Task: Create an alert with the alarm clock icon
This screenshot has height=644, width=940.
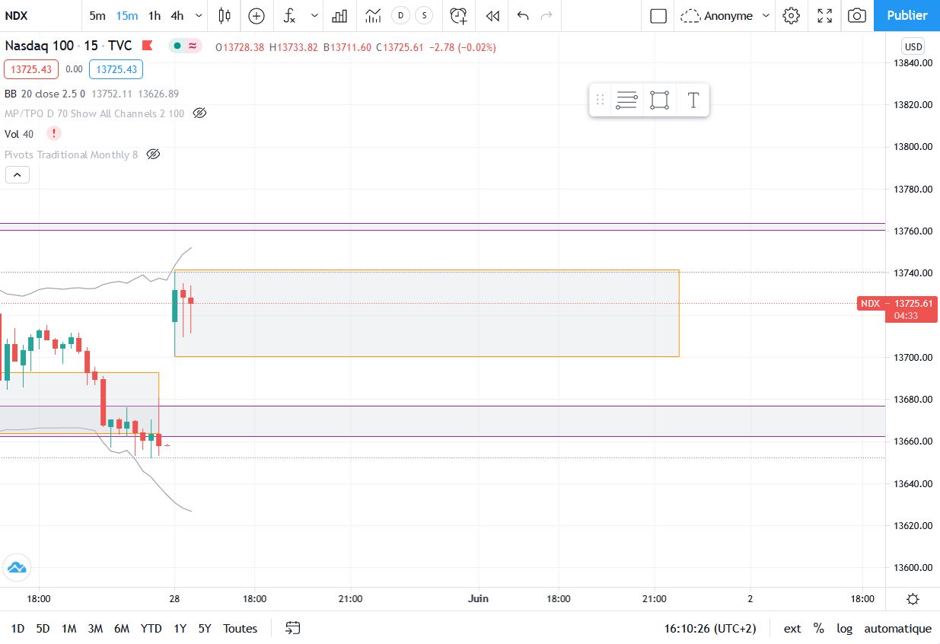Action: (x=458, y=15)
